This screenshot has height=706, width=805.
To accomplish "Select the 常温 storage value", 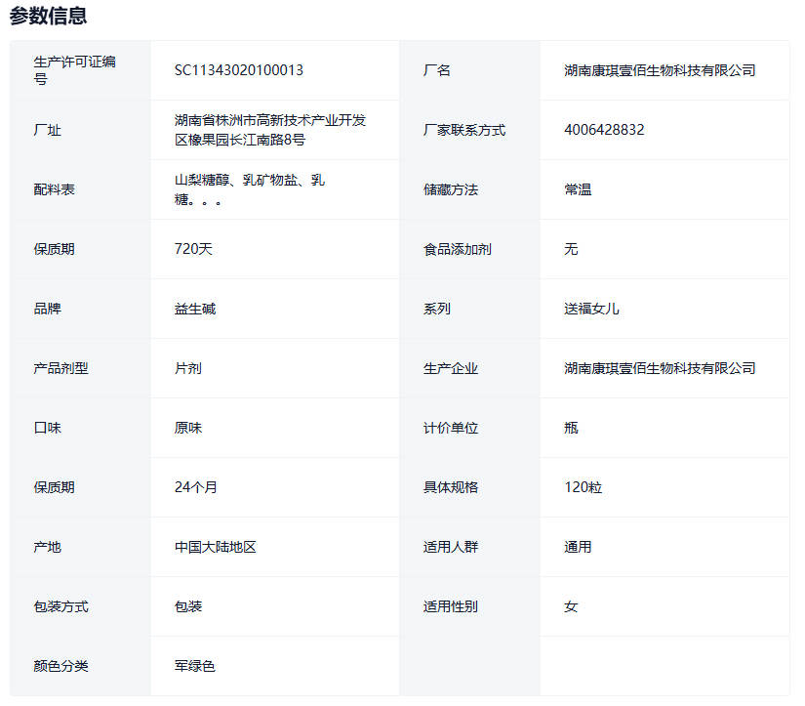I will [578, 189].
